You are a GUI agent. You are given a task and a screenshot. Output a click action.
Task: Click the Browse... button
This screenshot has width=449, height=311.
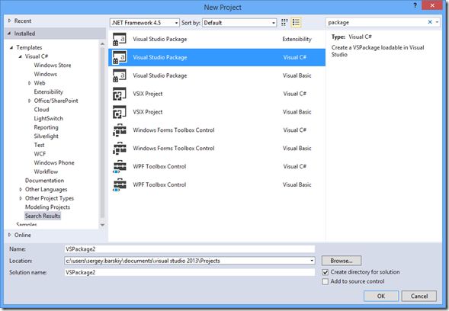(x=342, y=261)
